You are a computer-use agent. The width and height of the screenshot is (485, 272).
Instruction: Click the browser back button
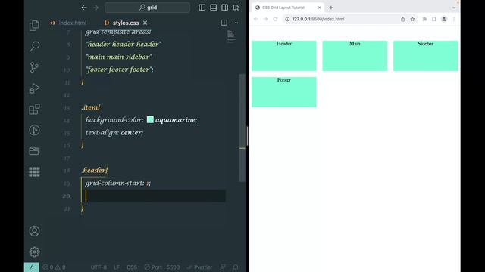point(256,19)
